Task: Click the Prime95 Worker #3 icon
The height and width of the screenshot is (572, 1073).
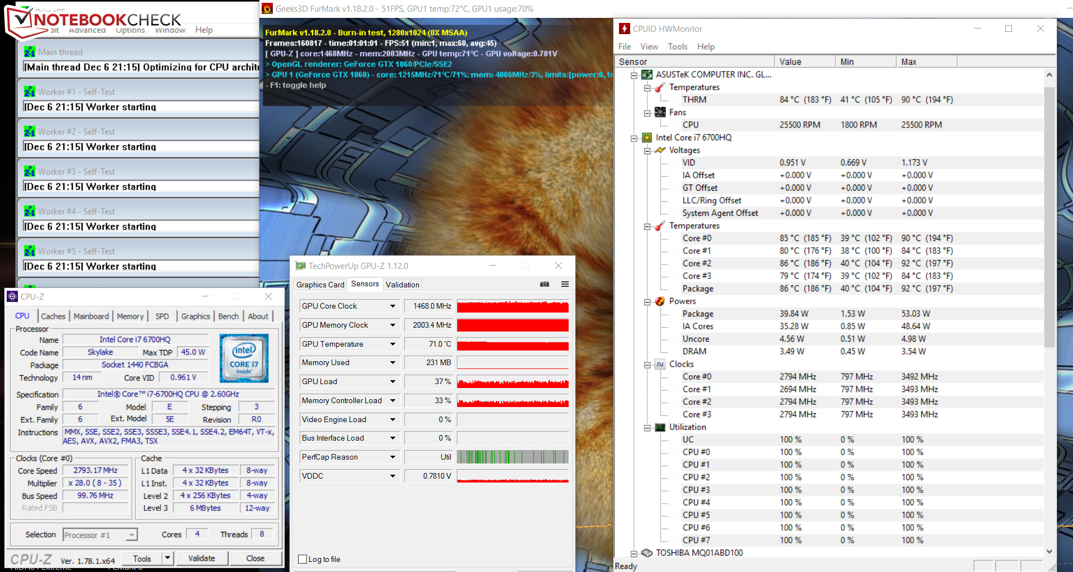Action: click(x=30, y=171)
